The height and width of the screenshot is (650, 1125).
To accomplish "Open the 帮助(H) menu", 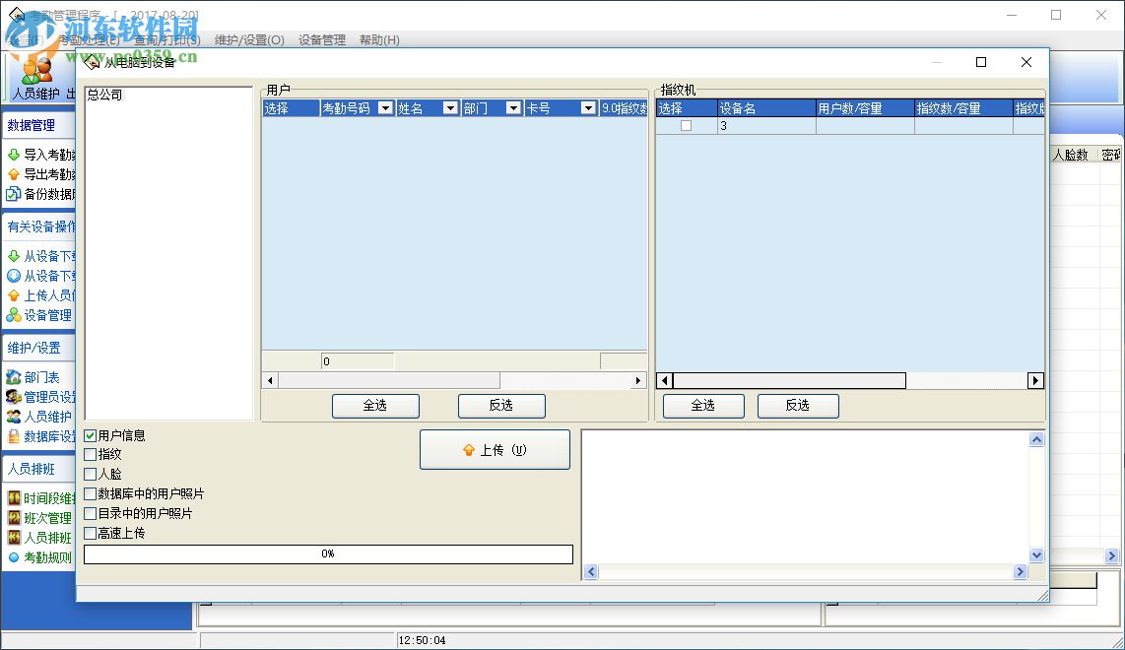I will [379, 40].
